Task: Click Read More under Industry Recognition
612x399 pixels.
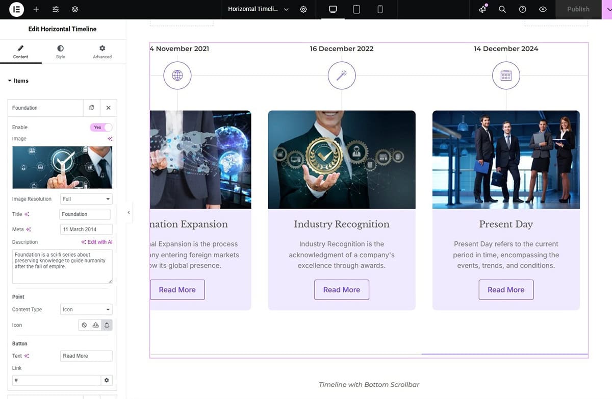Action: tap(342, 290)
